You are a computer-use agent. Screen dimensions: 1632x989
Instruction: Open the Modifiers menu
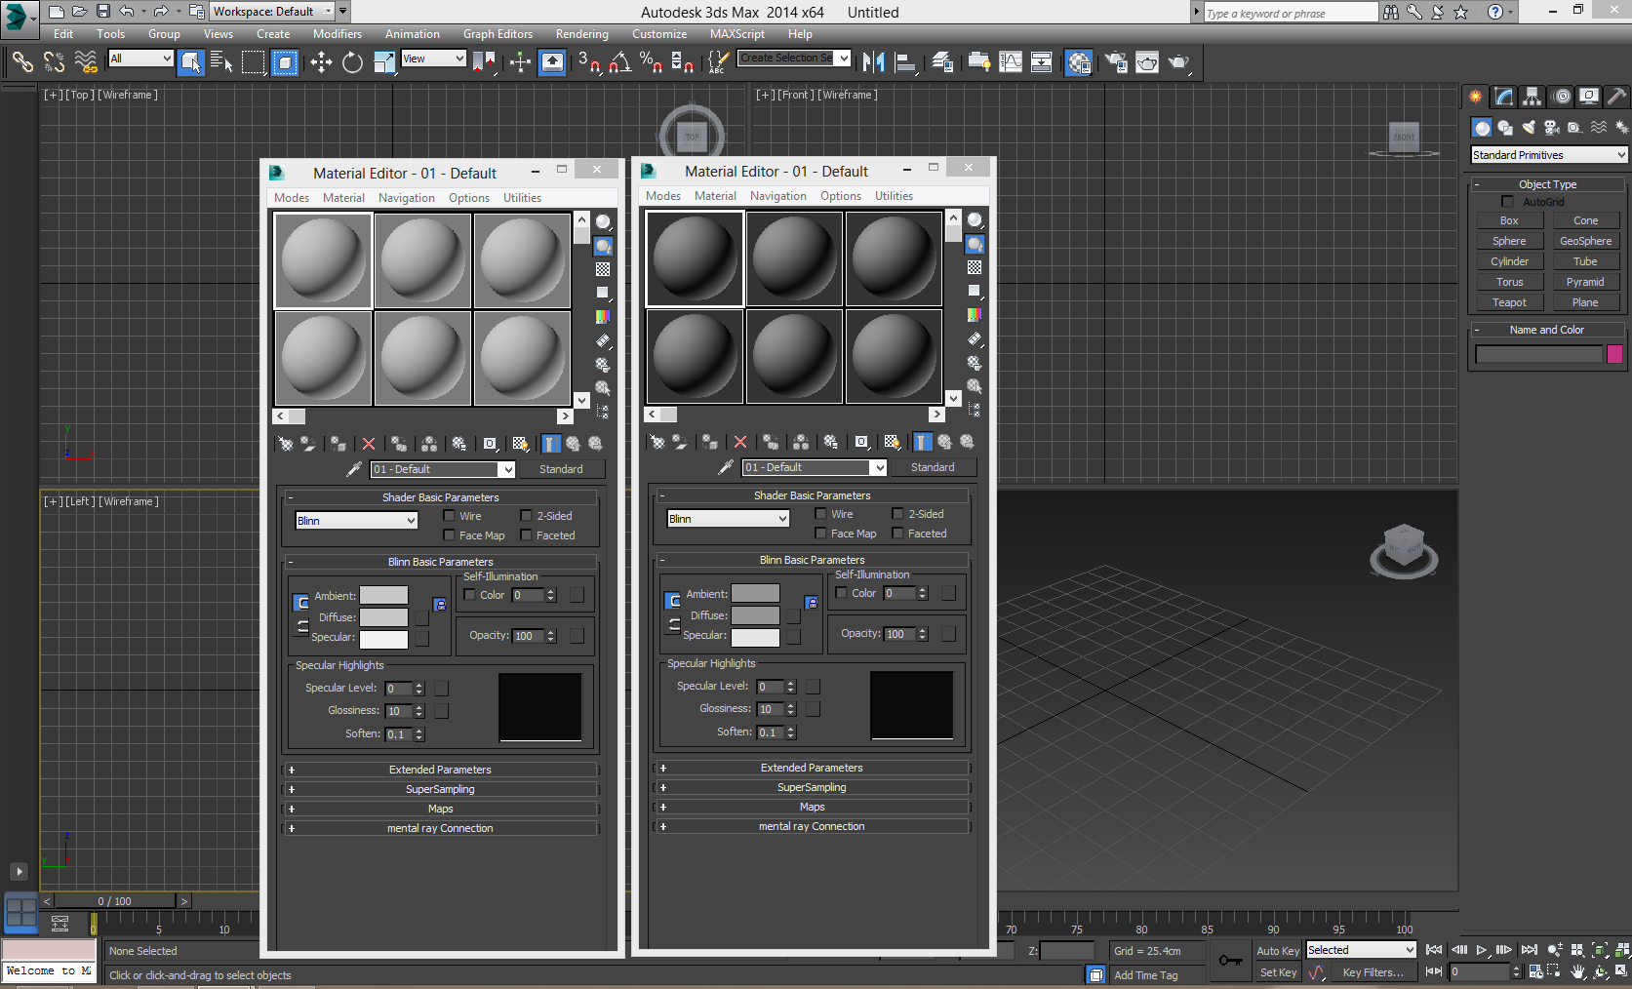tap(338, 34)
